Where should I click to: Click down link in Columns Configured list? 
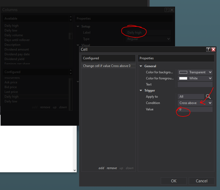click(63, 107)
